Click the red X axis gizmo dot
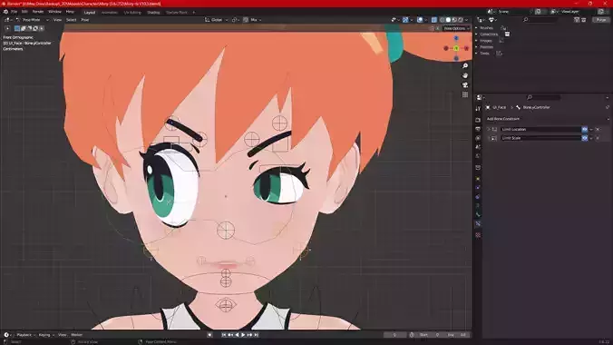Screen dimensions: 613x345 click(x=466, y=48)
